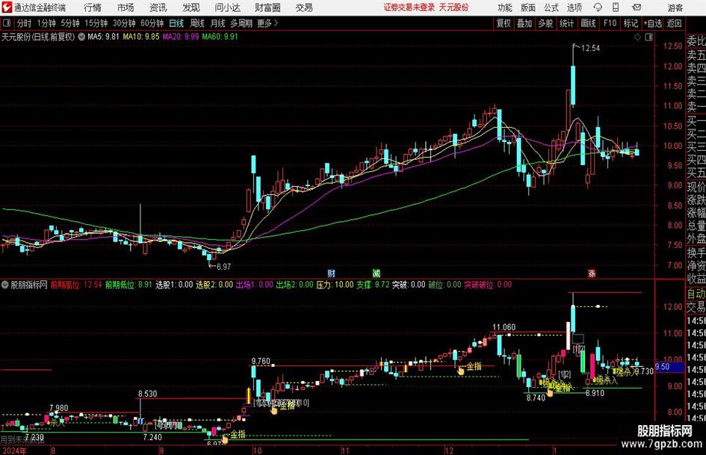Viewport: 706px width, 455px height.
Task: Toggle the side panel icon at chart top-right
Action: point(648,37)
